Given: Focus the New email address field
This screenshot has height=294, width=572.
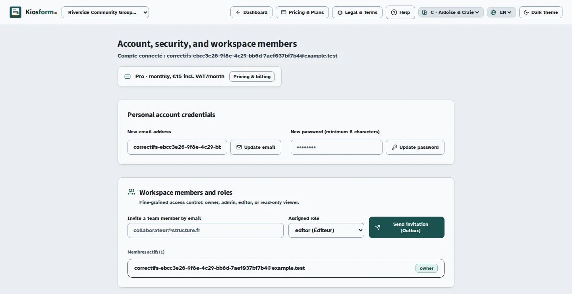Looking at the screenshot, I should pyautogui.click(x=177, y=147).
